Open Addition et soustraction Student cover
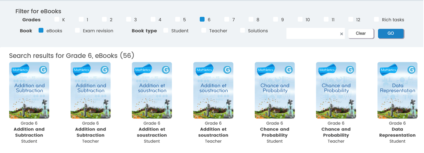Image resolution: width=424 pixels, height=153 pixels. (152, 90)
